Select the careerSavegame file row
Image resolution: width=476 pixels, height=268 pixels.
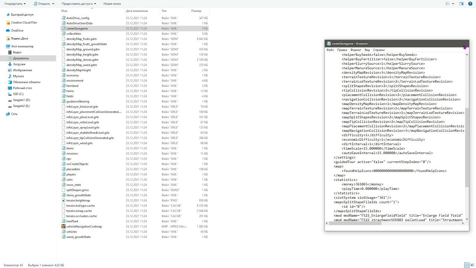point(134,28)
